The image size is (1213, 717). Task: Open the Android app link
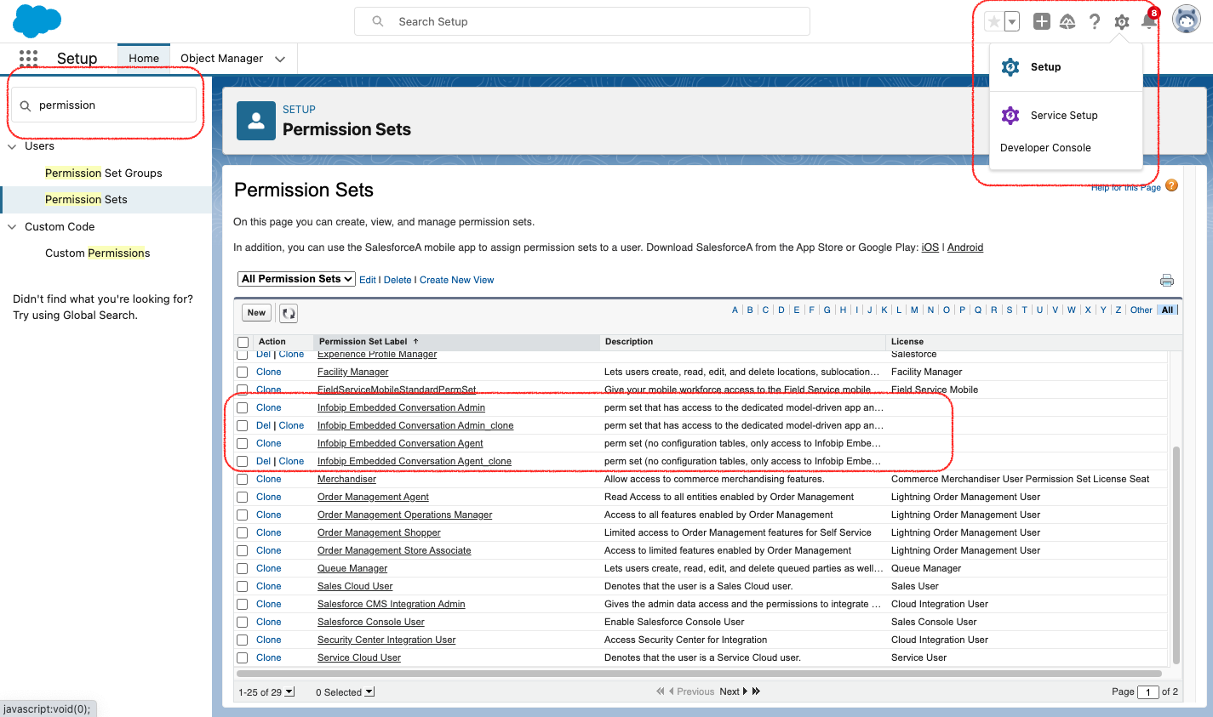(x=965, y=248)
